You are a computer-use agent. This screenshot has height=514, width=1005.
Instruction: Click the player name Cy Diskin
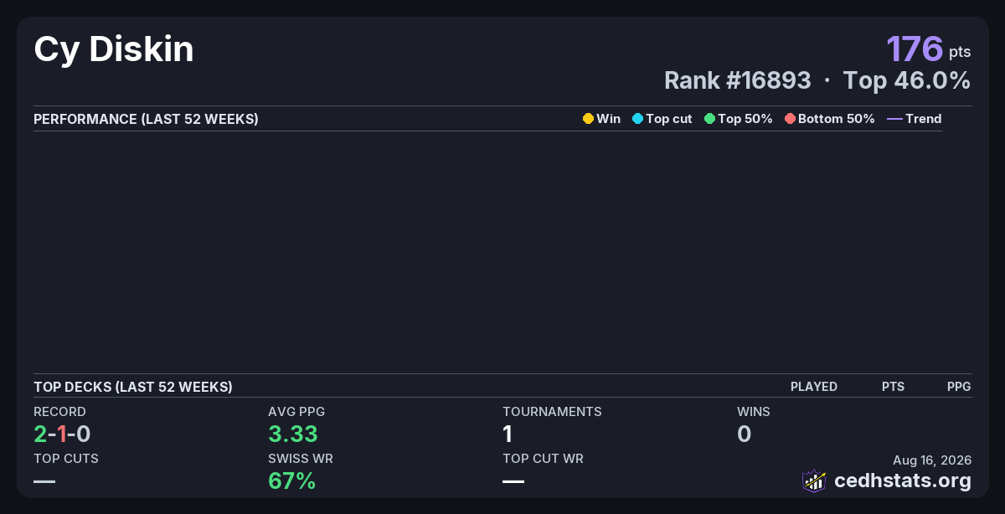114,49
